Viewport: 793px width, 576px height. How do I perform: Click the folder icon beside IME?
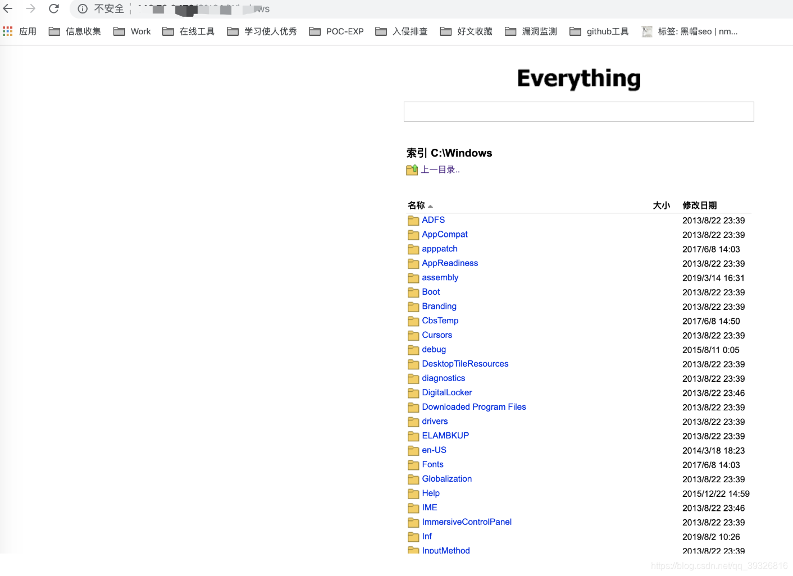pos(413,508)
